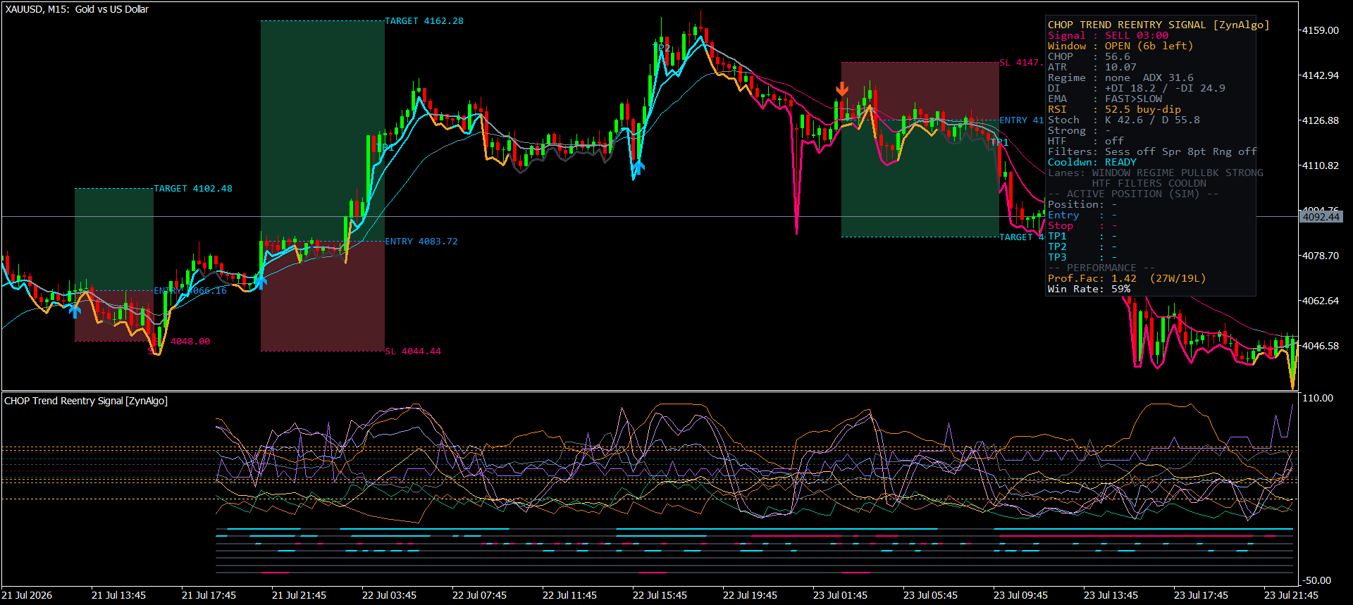Select the ENTRY 4083.72 label

[421, 242]
